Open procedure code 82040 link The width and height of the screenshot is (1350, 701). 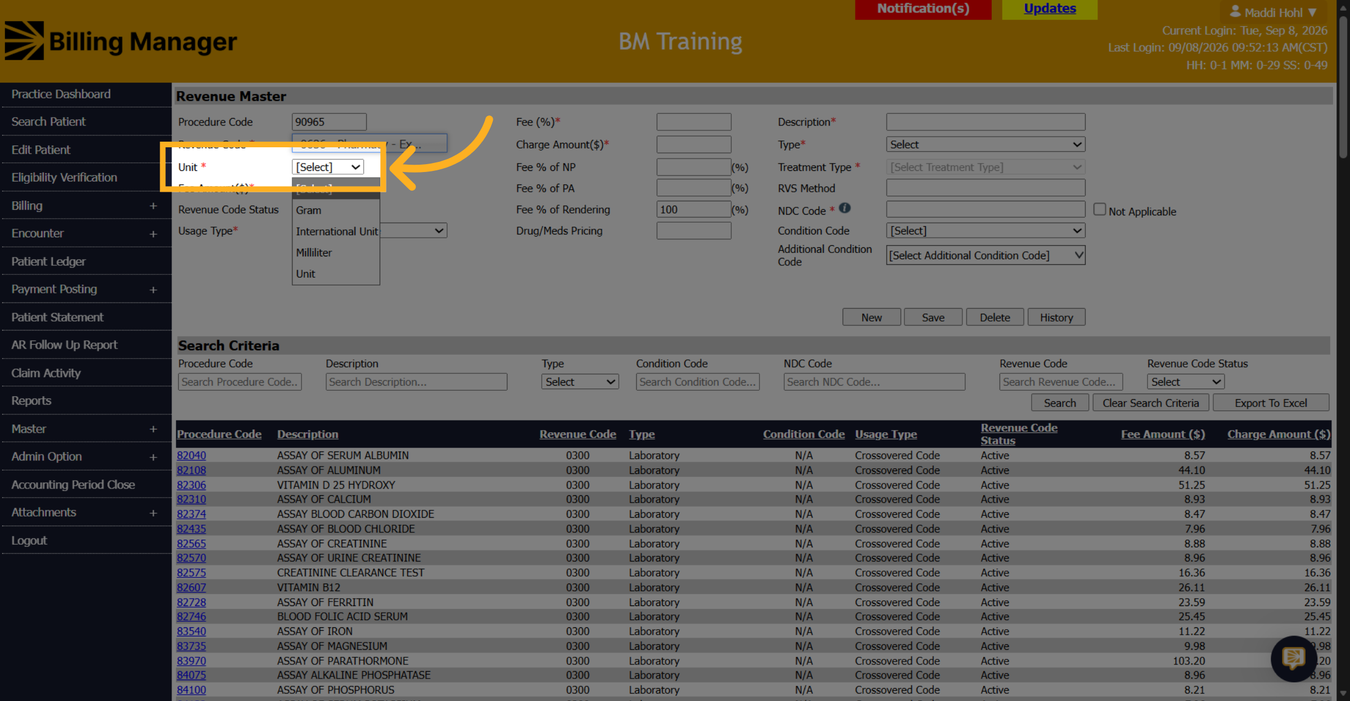coord(191,455)
